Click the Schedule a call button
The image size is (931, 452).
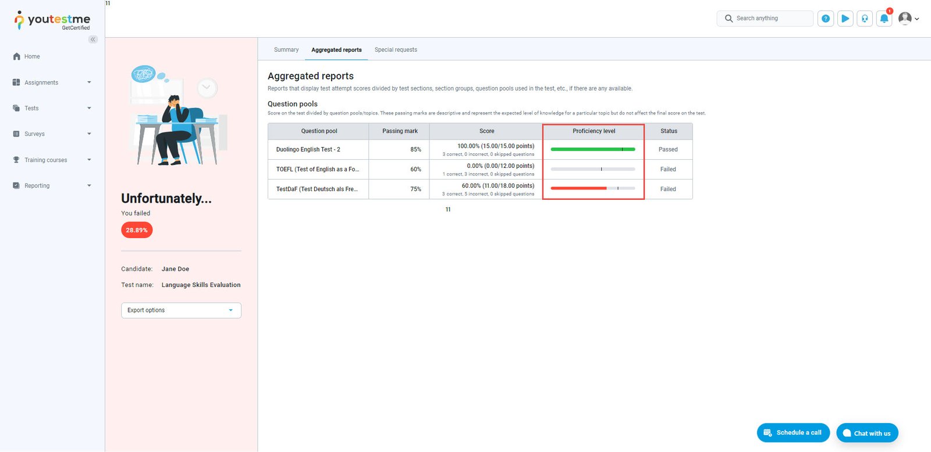(x=793, y=433)
